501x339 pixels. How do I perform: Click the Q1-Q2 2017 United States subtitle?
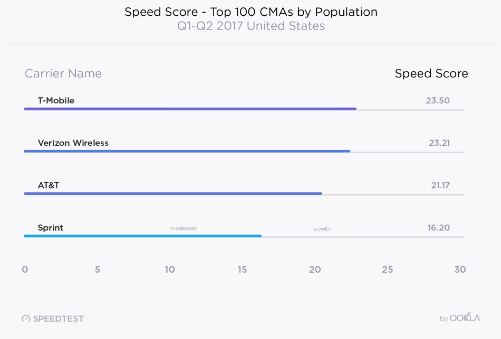(x=251, y=26)
